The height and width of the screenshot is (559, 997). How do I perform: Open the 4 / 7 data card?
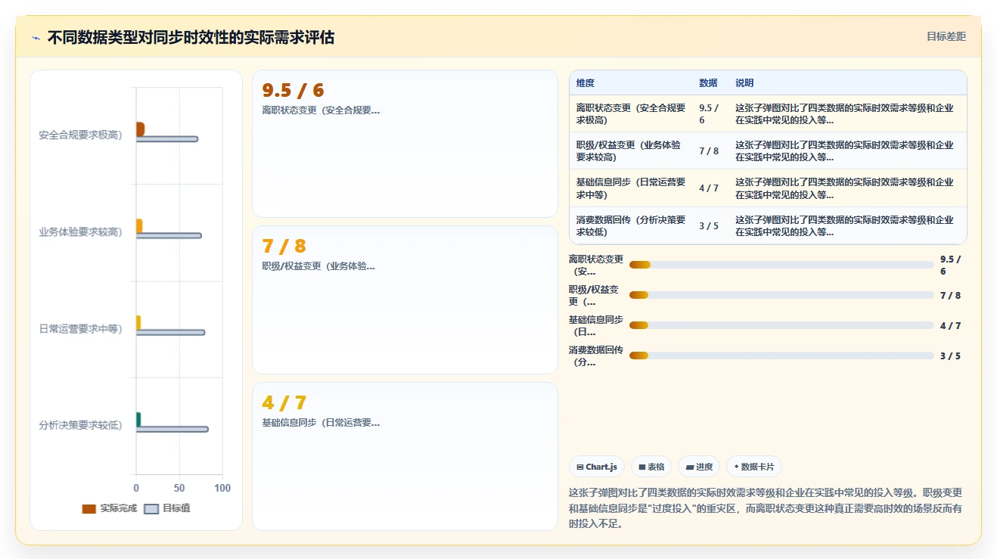[405, 456]
